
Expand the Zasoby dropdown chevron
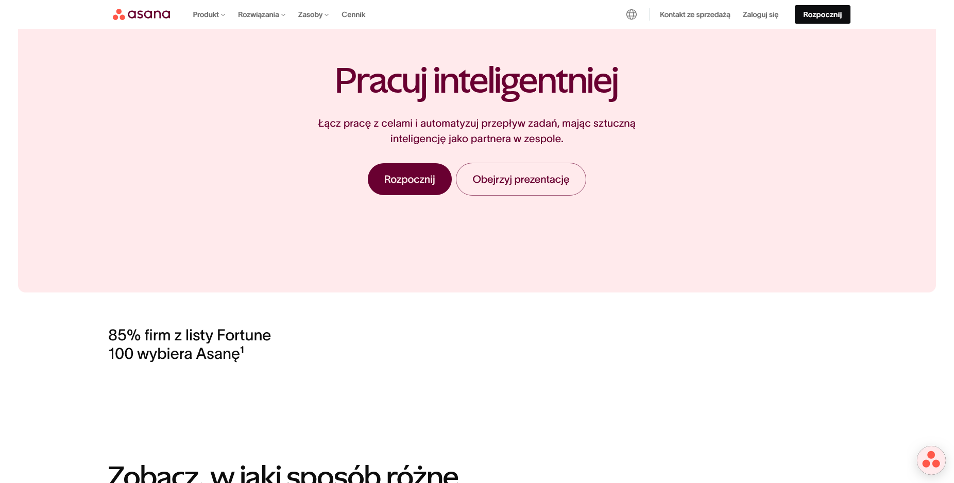(327, 15)
